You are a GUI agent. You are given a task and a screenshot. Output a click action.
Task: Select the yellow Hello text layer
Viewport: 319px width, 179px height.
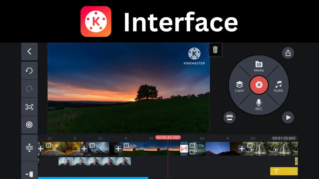[284, 171]
